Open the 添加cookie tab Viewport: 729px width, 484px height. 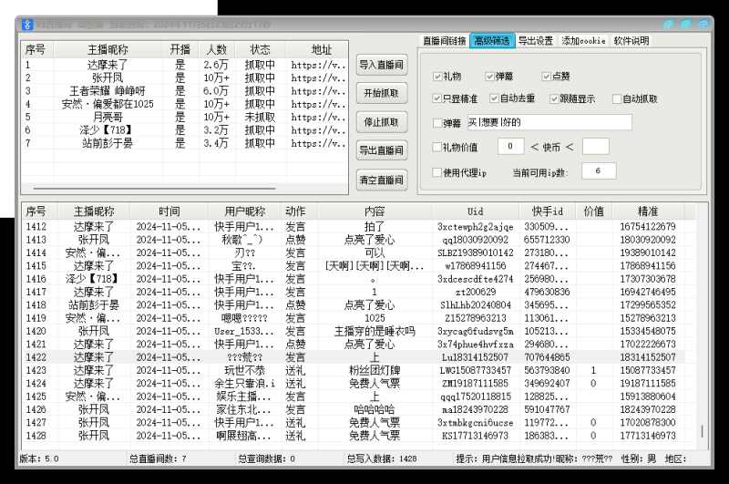point(583,41)
